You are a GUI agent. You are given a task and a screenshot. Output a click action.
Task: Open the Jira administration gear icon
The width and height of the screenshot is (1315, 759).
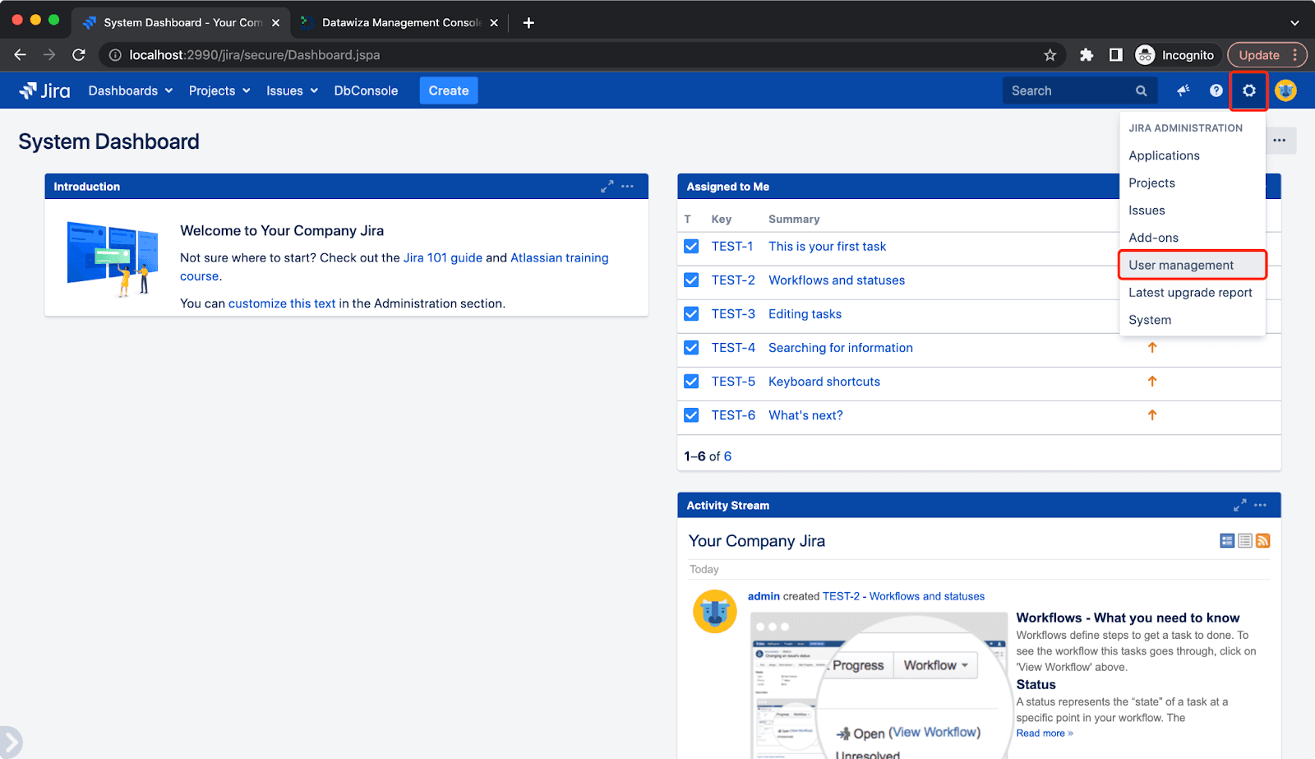pyautogui.click(x=1248, y=90)
